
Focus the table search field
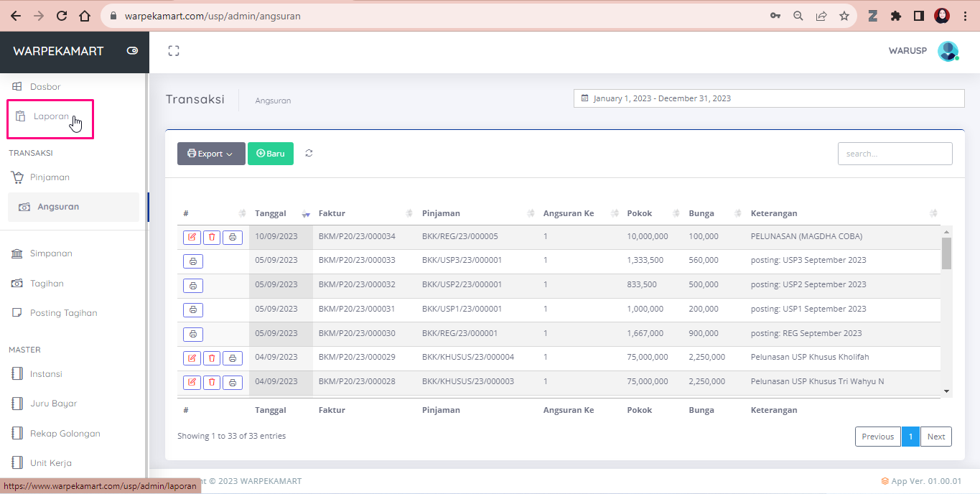(x=895, y=154)
